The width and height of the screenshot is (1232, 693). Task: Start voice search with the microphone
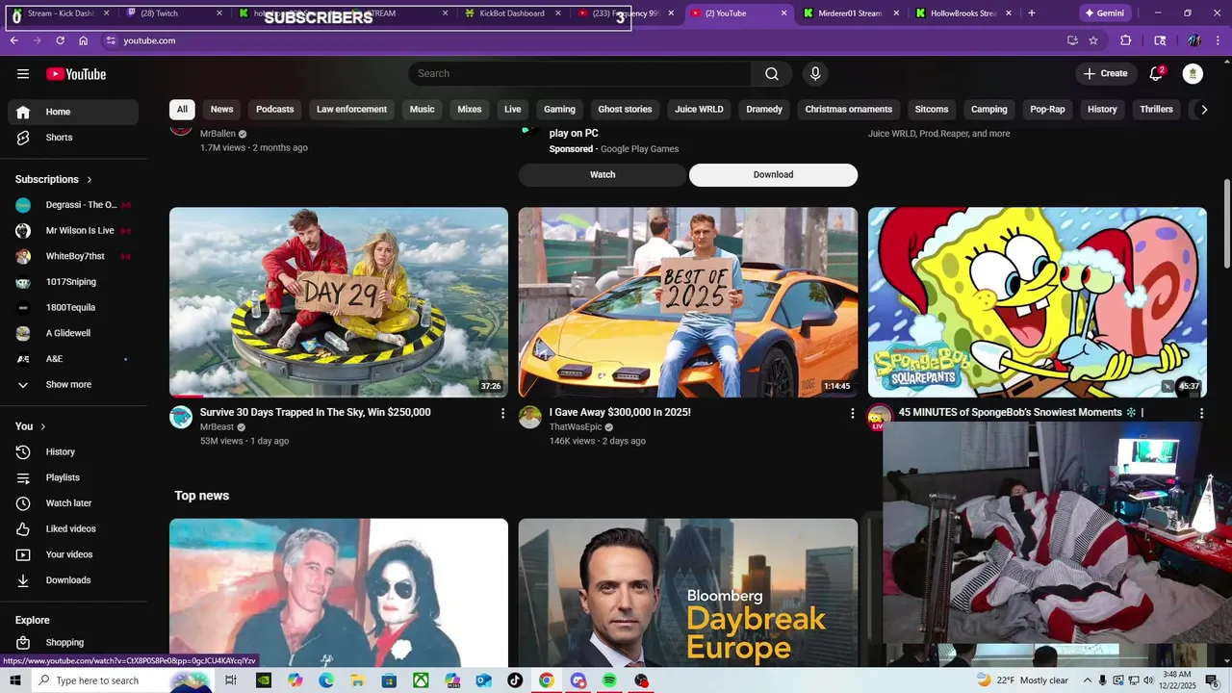[815, 74]
